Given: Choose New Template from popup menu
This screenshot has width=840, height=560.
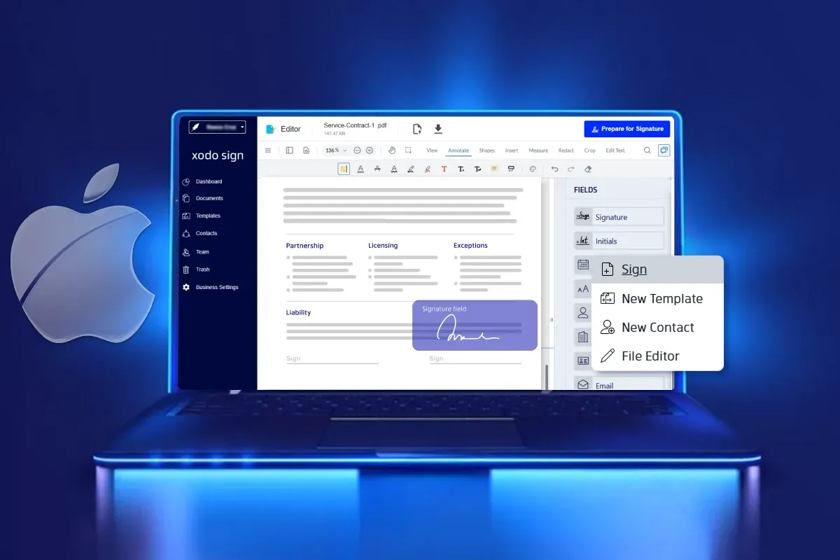Looking at the screenshot, I should click(x=661, y=299).
